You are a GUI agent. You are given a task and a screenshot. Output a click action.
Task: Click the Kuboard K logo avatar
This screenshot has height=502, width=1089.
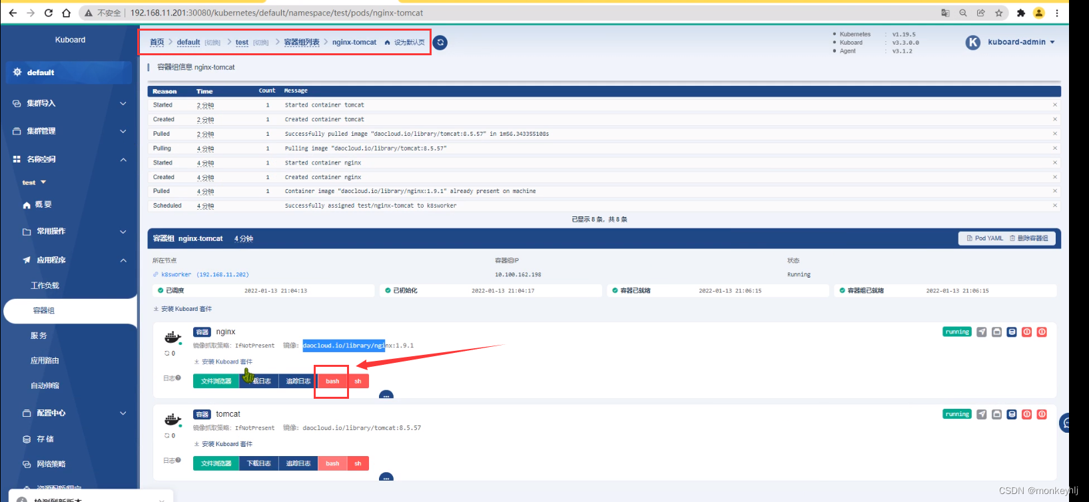tap(973, 43)
